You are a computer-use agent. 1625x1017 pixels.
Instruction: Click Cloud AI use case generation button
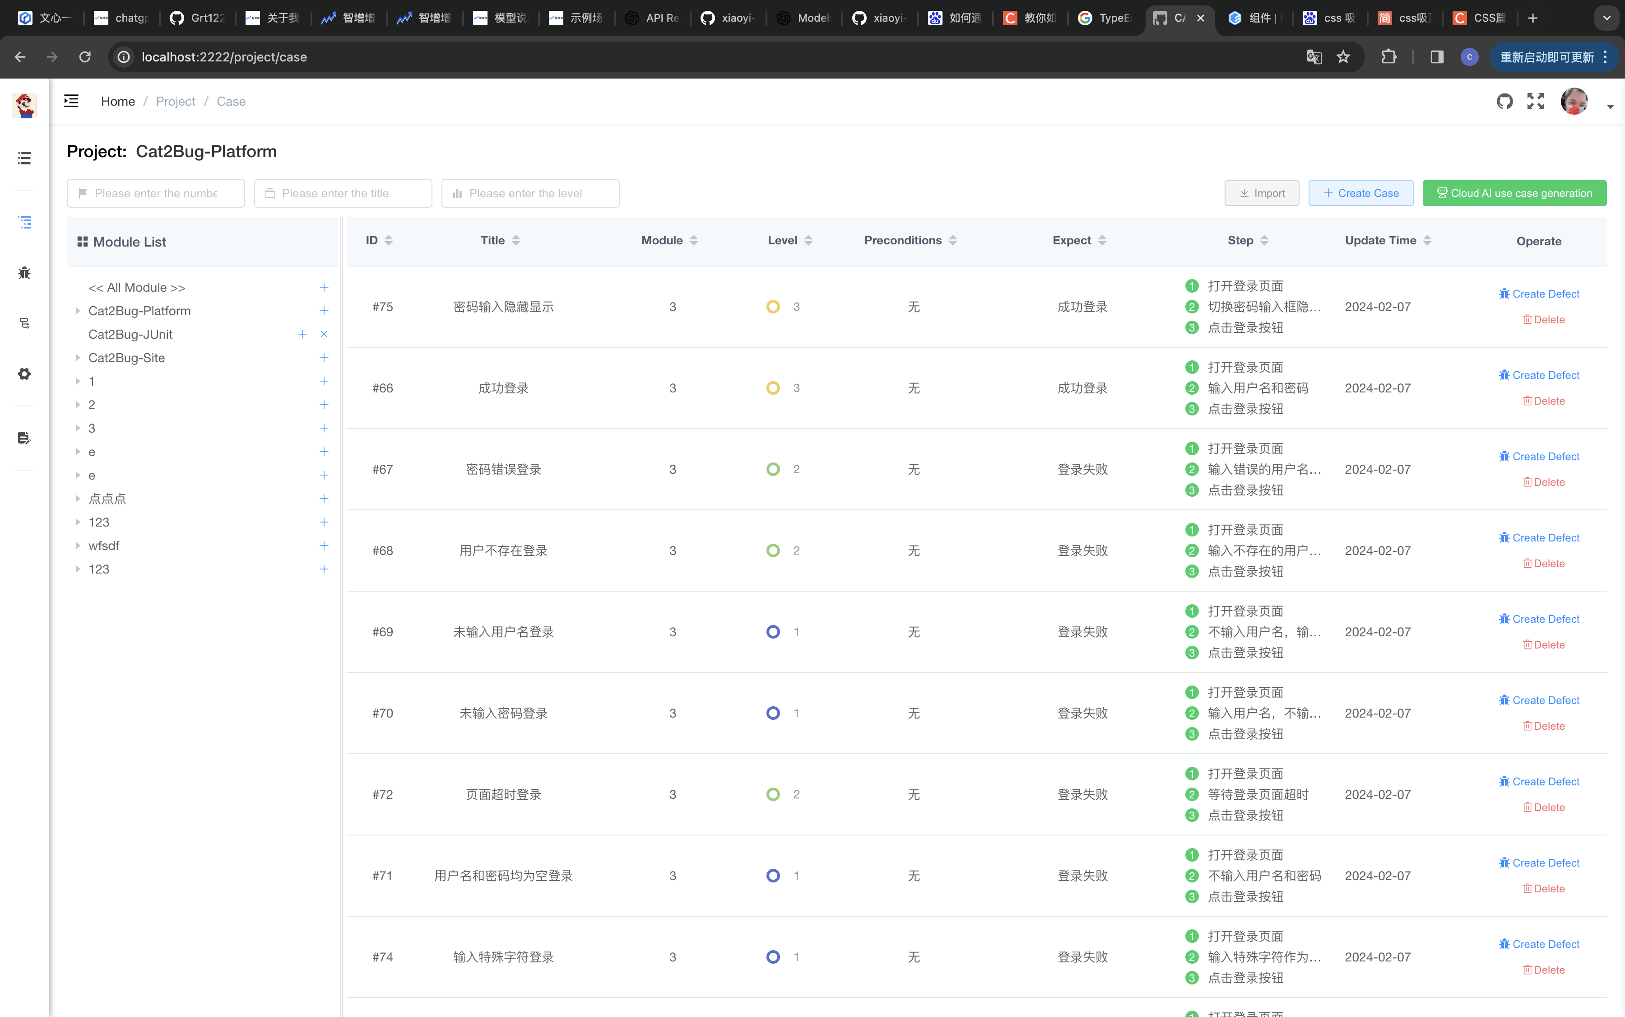tap(1514, 193)
